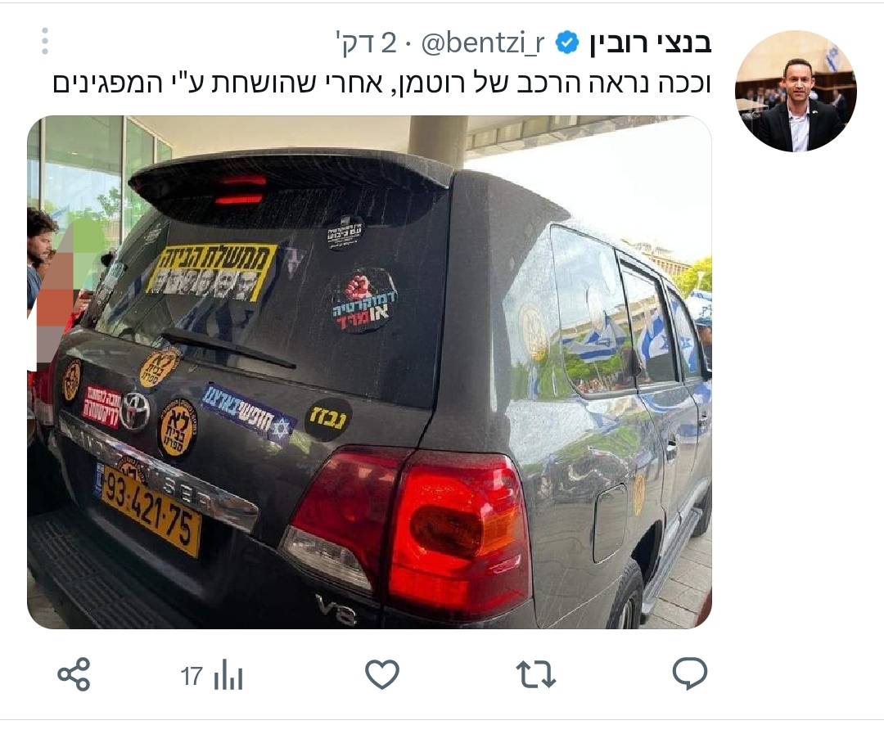Image resolution: width=884 pixels, height=734 pixels.
Task: Click the yellow ממשלת הביזה sticker in photo
Action: pyautogui.click(x=211, y=272)
